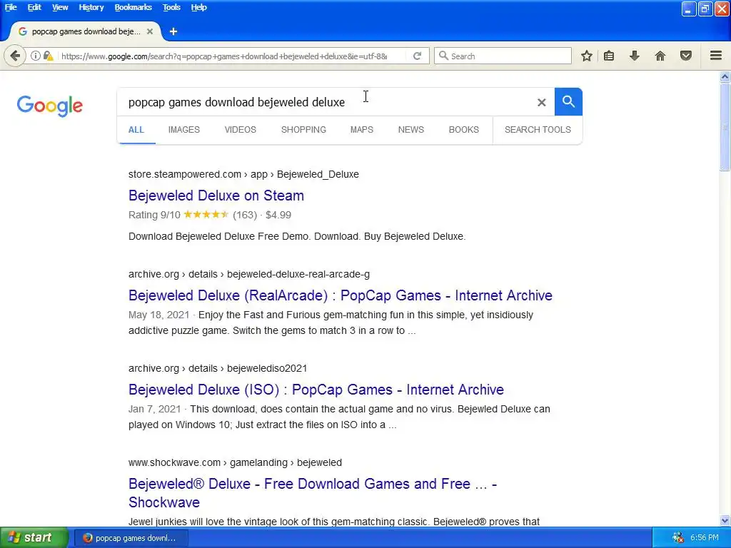Click www.shockwave.com gamelanding breadcrumb
The image size is (731, 548).
click(236, 462)
